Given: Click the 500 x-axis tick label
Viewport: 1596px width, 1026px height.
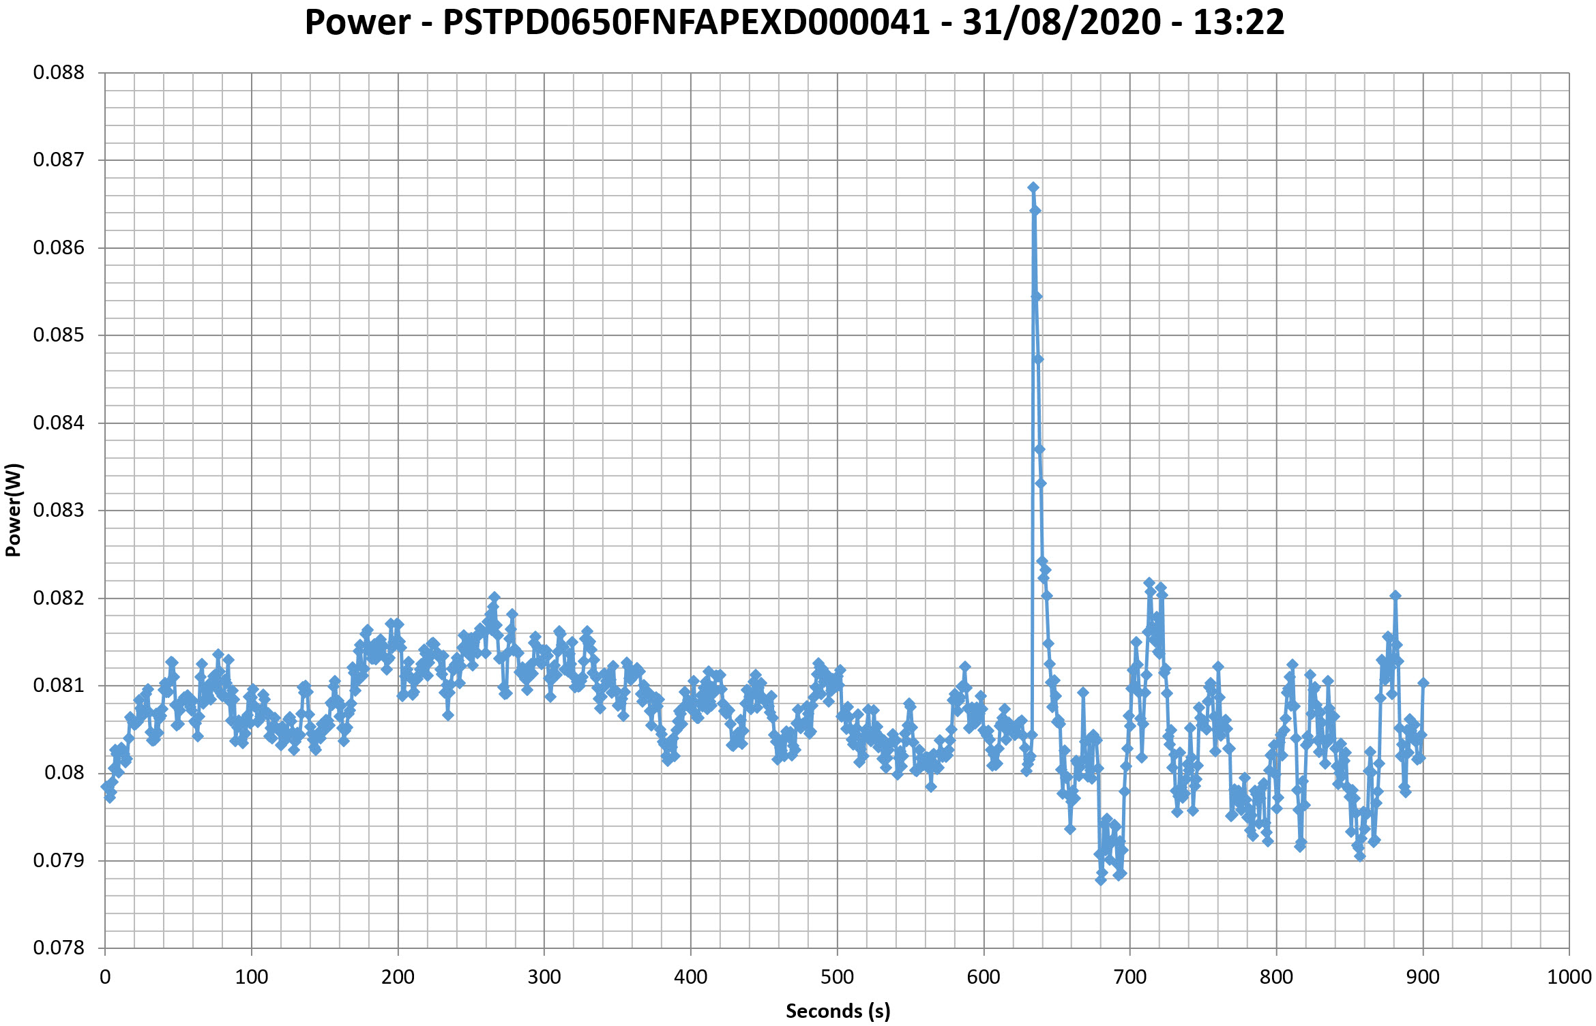Looking at the screenshot, I should (837, 977).
